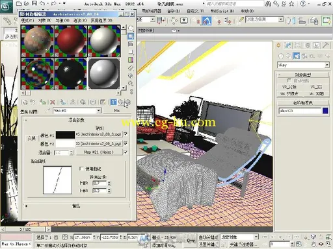The height and width of the screenshot is (249, 333).
Task: Click the red X Reset Map icon
Action: (x=53, y=102)
